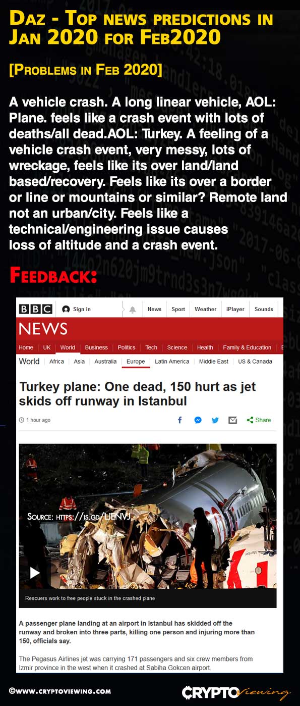Click the plane wreckage video thumbnail
This screenshot has width=300, height=706.
click(x=148, y=516)
